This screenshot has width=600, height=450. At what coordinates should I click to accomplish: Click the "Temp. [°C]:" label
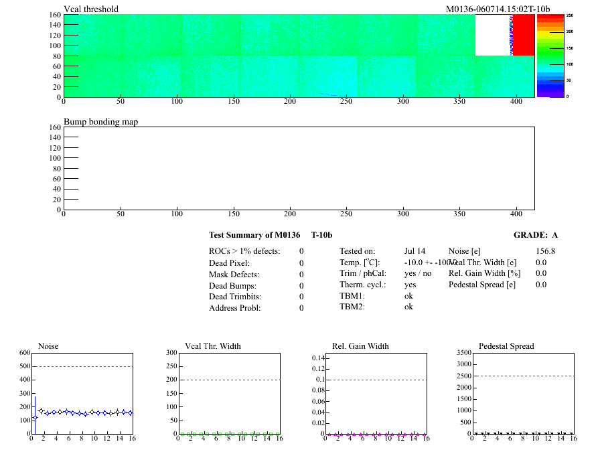coord(360,262)
